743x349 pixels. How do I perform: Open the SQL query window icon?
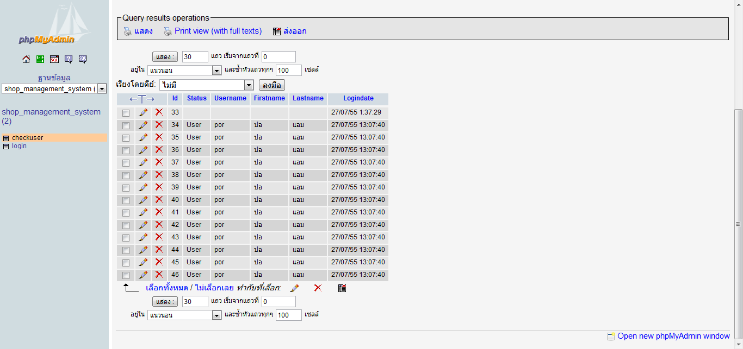click(54, 59)
